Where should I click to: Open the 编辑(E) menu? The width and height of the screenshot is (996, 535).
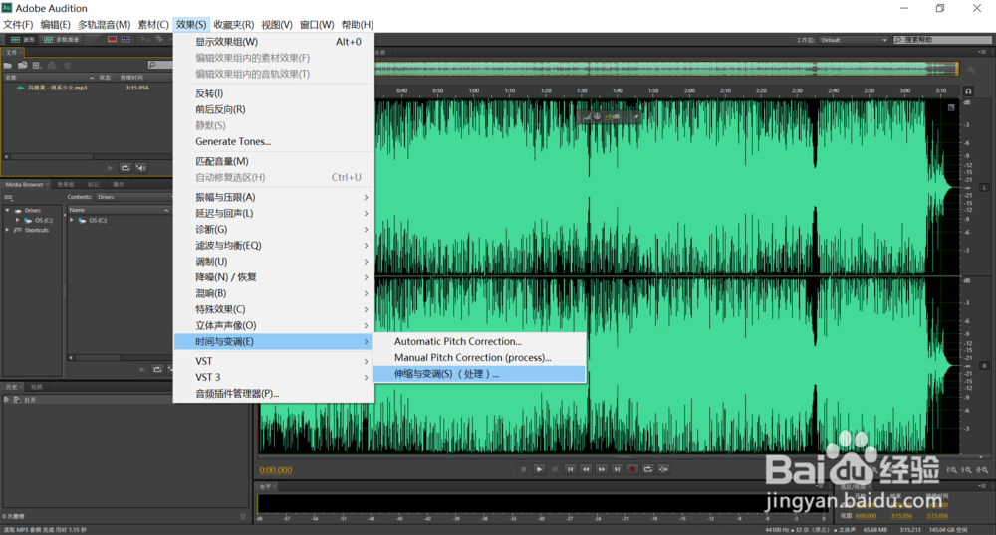(x=55, y=25)
